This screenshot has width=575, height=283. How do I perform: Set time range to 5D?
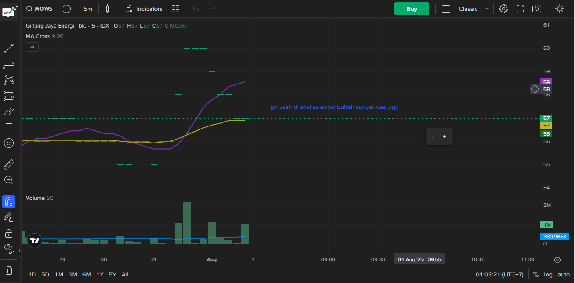coord(45,274)
